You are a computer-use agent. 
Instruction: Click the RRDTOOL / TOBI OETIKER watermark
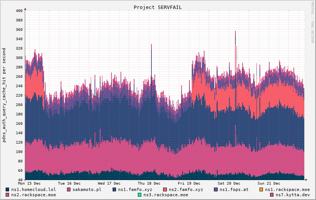(x=312, y=27)
